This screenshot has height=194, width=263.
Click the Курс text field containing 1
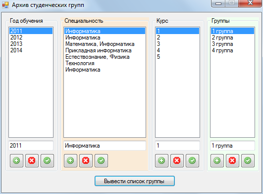point(178,146)
